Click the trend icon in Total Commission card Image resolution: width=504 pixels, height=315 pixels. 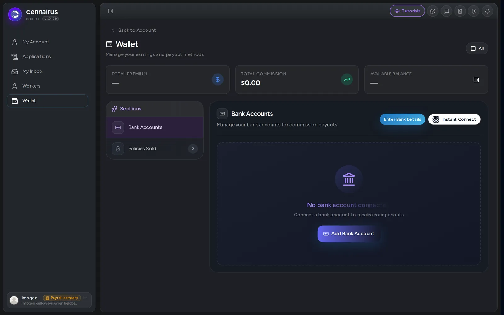click(x=347, y=79)
